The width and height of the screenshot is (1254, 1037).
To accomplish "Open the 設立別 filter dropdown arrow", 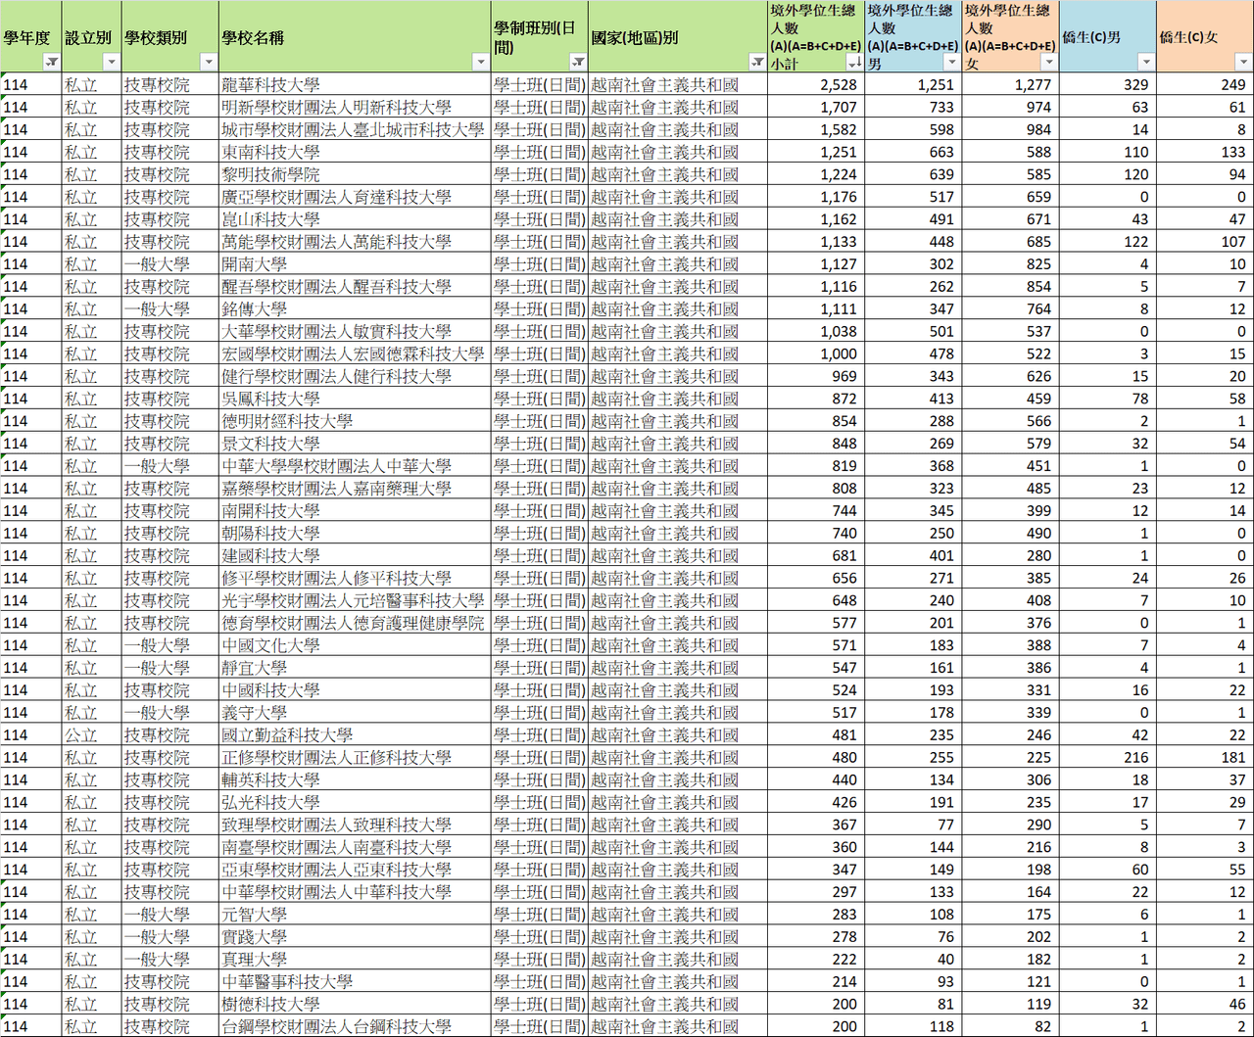I will pos(111,63).
